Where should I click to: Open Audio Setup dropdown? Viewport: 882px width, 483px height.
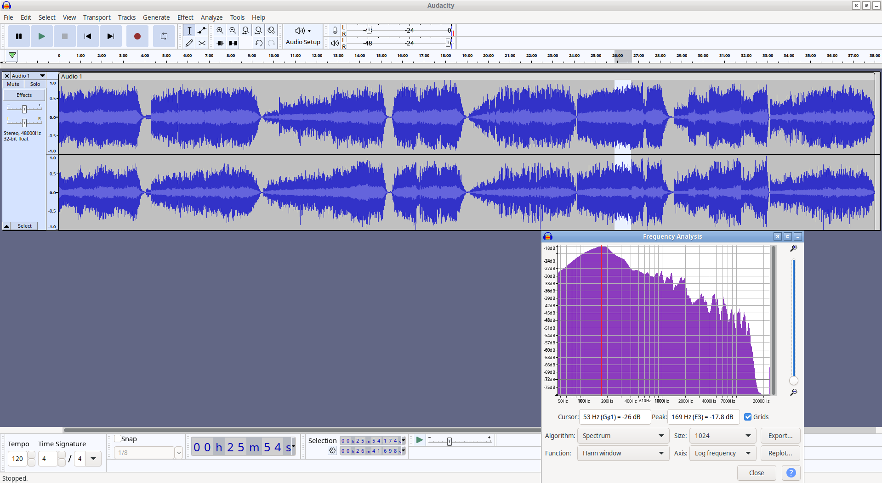303,36
